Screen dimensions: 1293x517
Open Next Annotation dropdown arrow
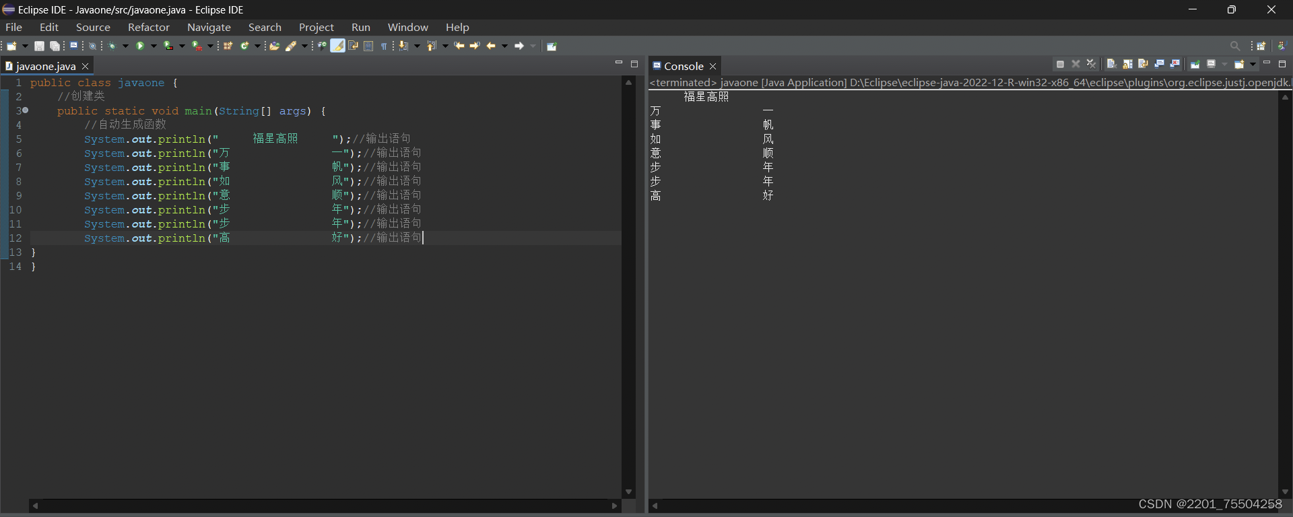coord(417,46)
